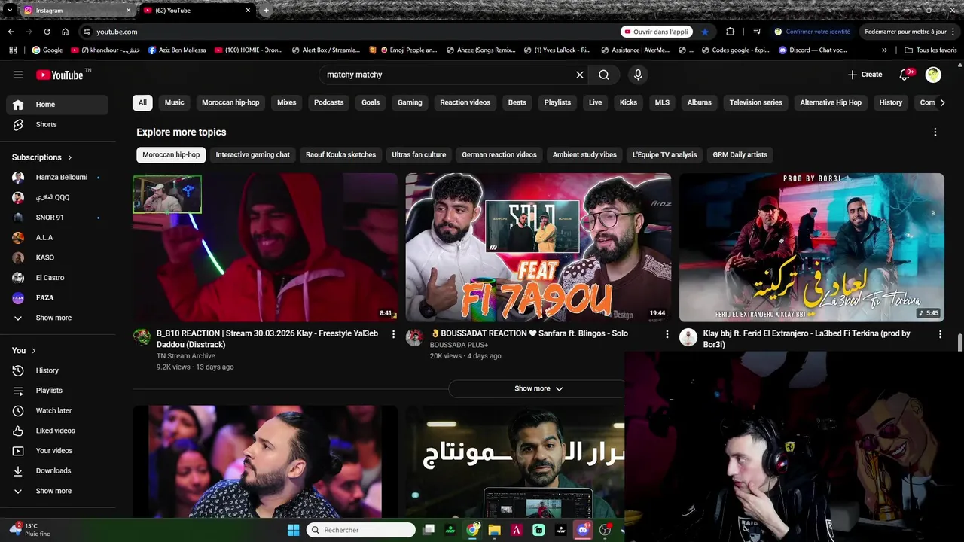Open Discord from taskbar

pos(582,530)
